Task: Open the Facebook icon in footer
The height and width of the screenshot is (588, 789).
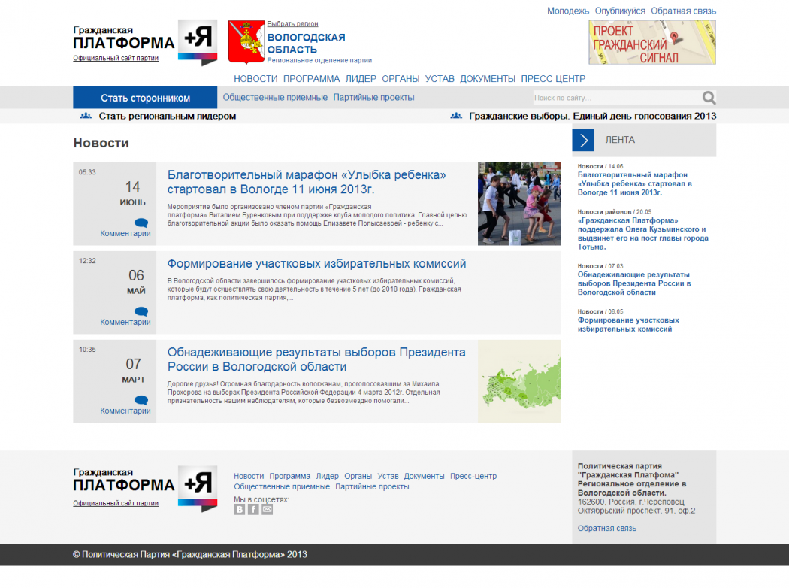Action: (254, 510)
